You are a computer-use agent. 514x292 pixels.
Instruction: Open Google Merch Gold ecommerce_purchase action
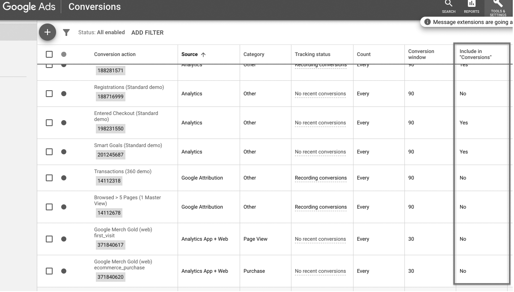coord(123,265)
